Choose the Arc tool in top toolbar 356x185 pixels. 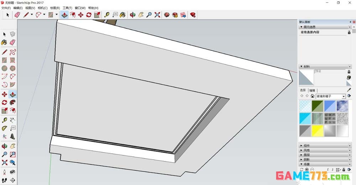coord(38,15)
